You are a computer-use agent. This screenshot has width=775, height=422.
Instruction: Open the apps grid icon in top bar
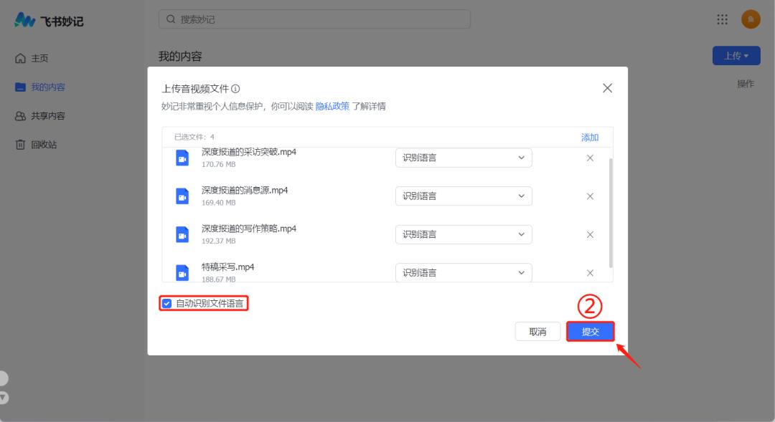click(x=722, y=19)
